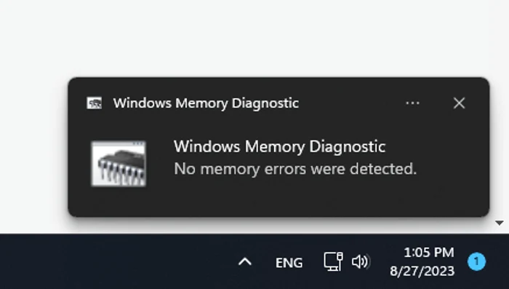
Task: Click the memory chip image in notification
Action: pos(119,164)
